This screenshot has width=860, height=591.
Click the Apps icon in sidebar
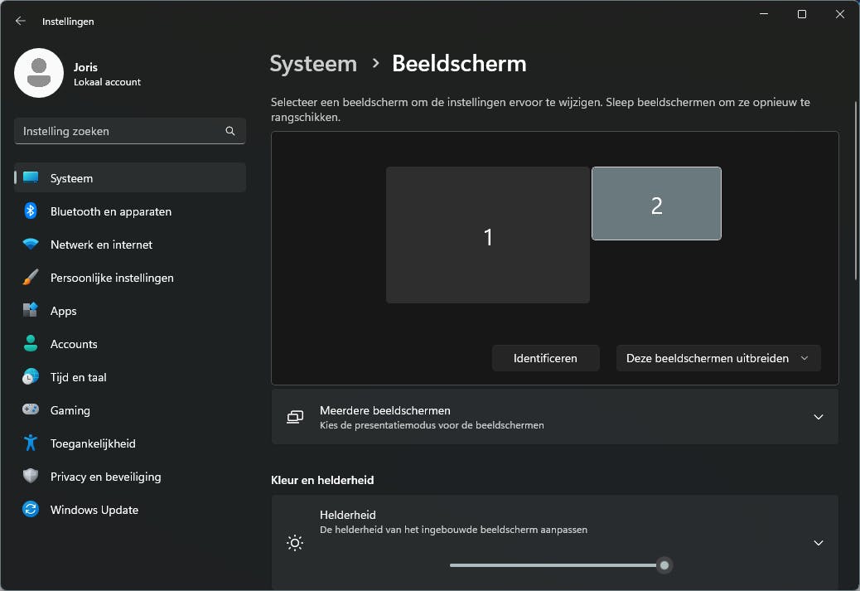coord(31,311)
